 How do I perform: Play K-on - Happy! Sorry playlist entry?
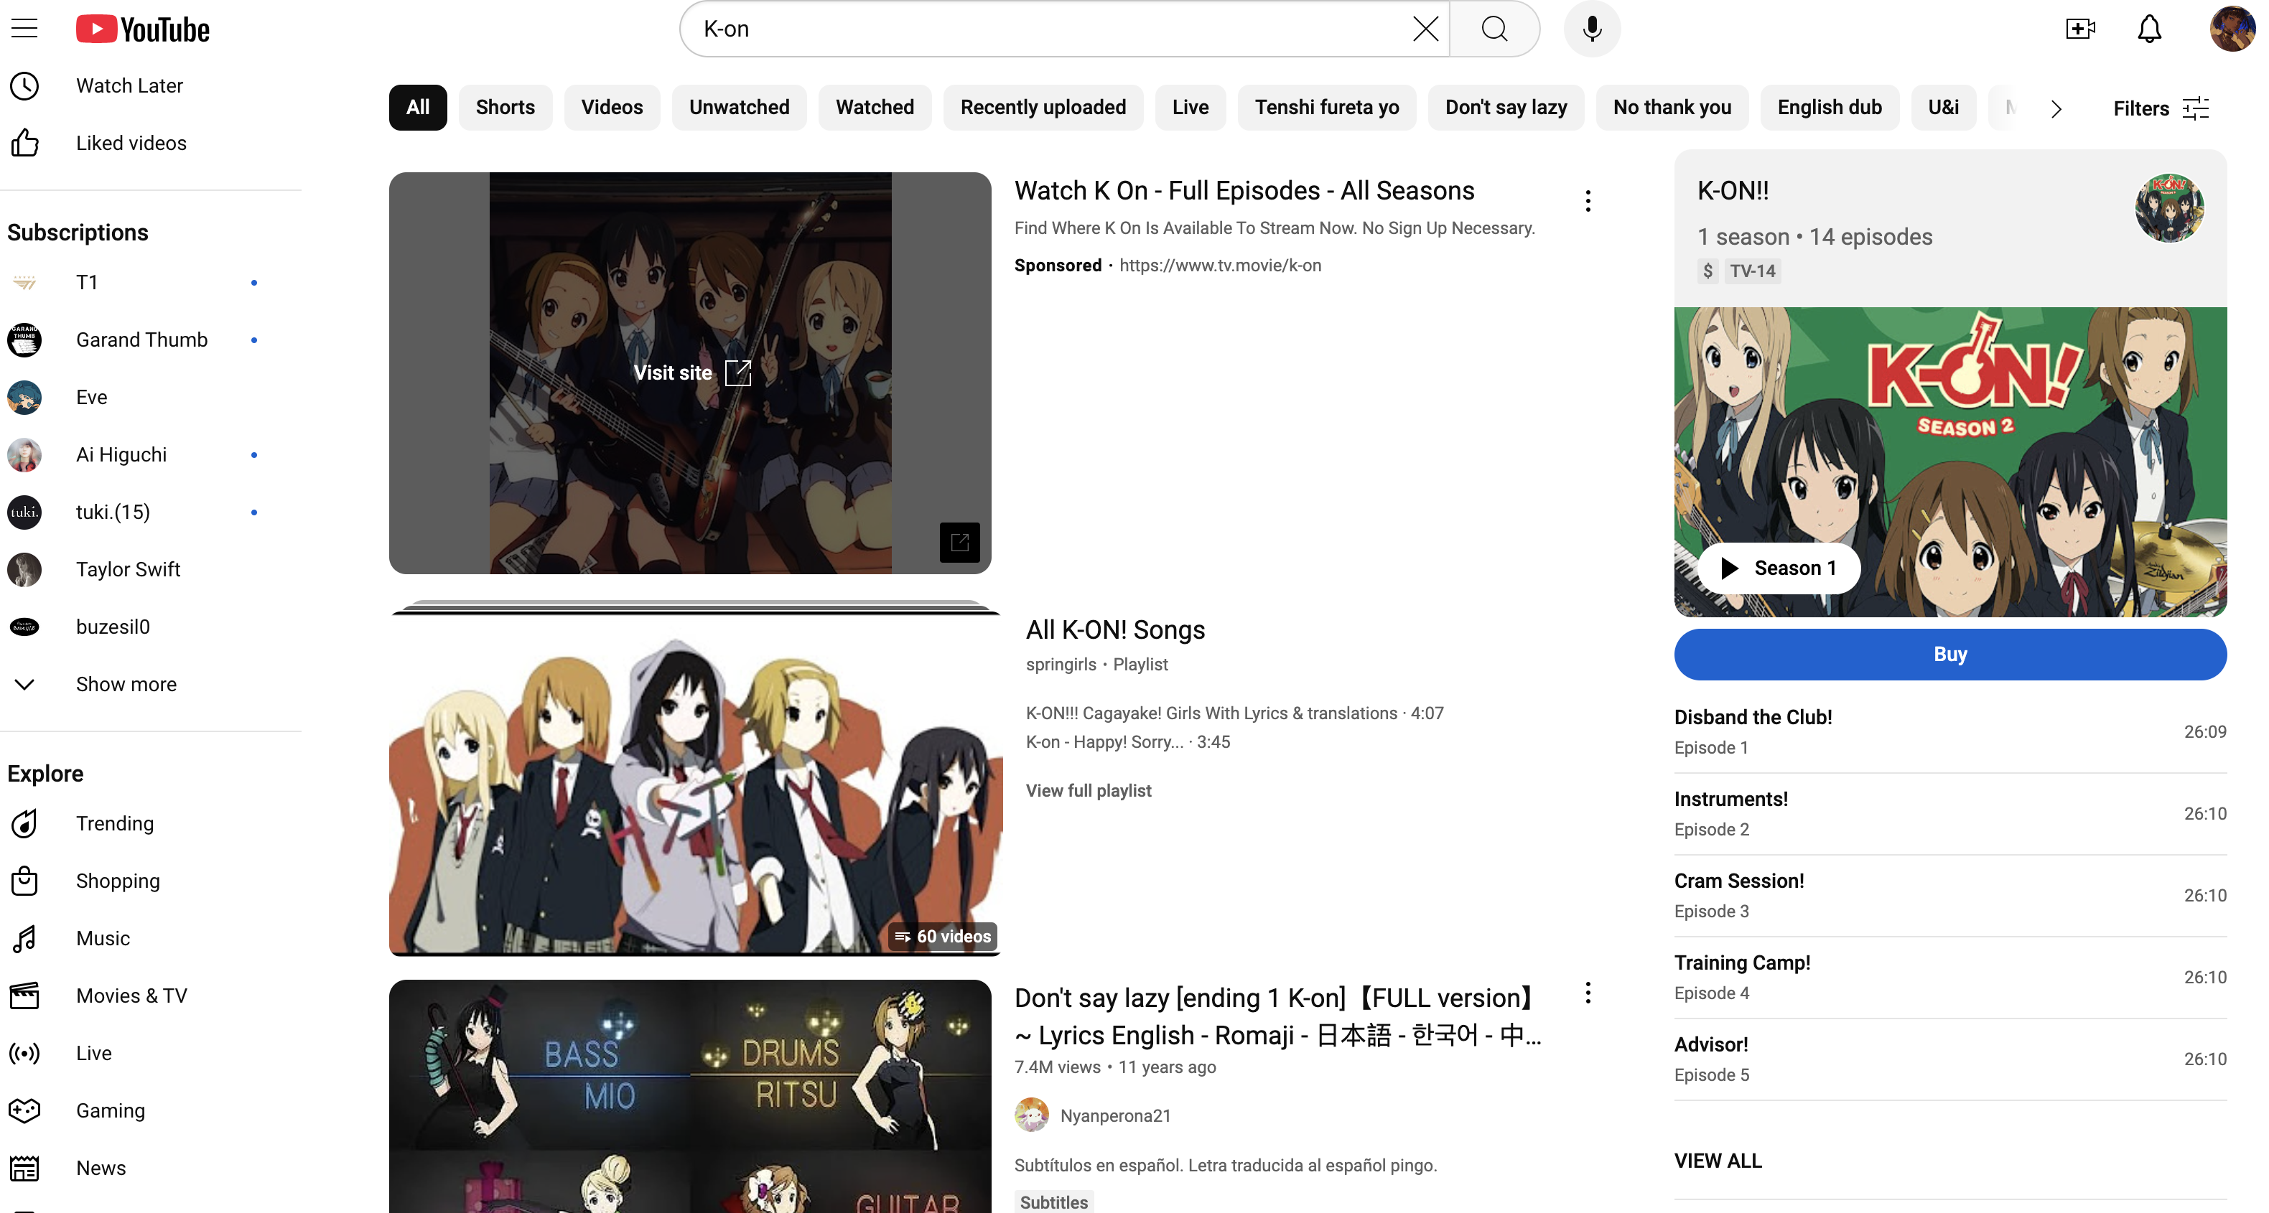click(1127, 741)
